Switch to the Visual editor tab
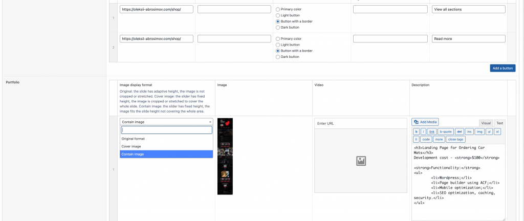This screenshot has width=524, height=221. click(x=486, y=123)
